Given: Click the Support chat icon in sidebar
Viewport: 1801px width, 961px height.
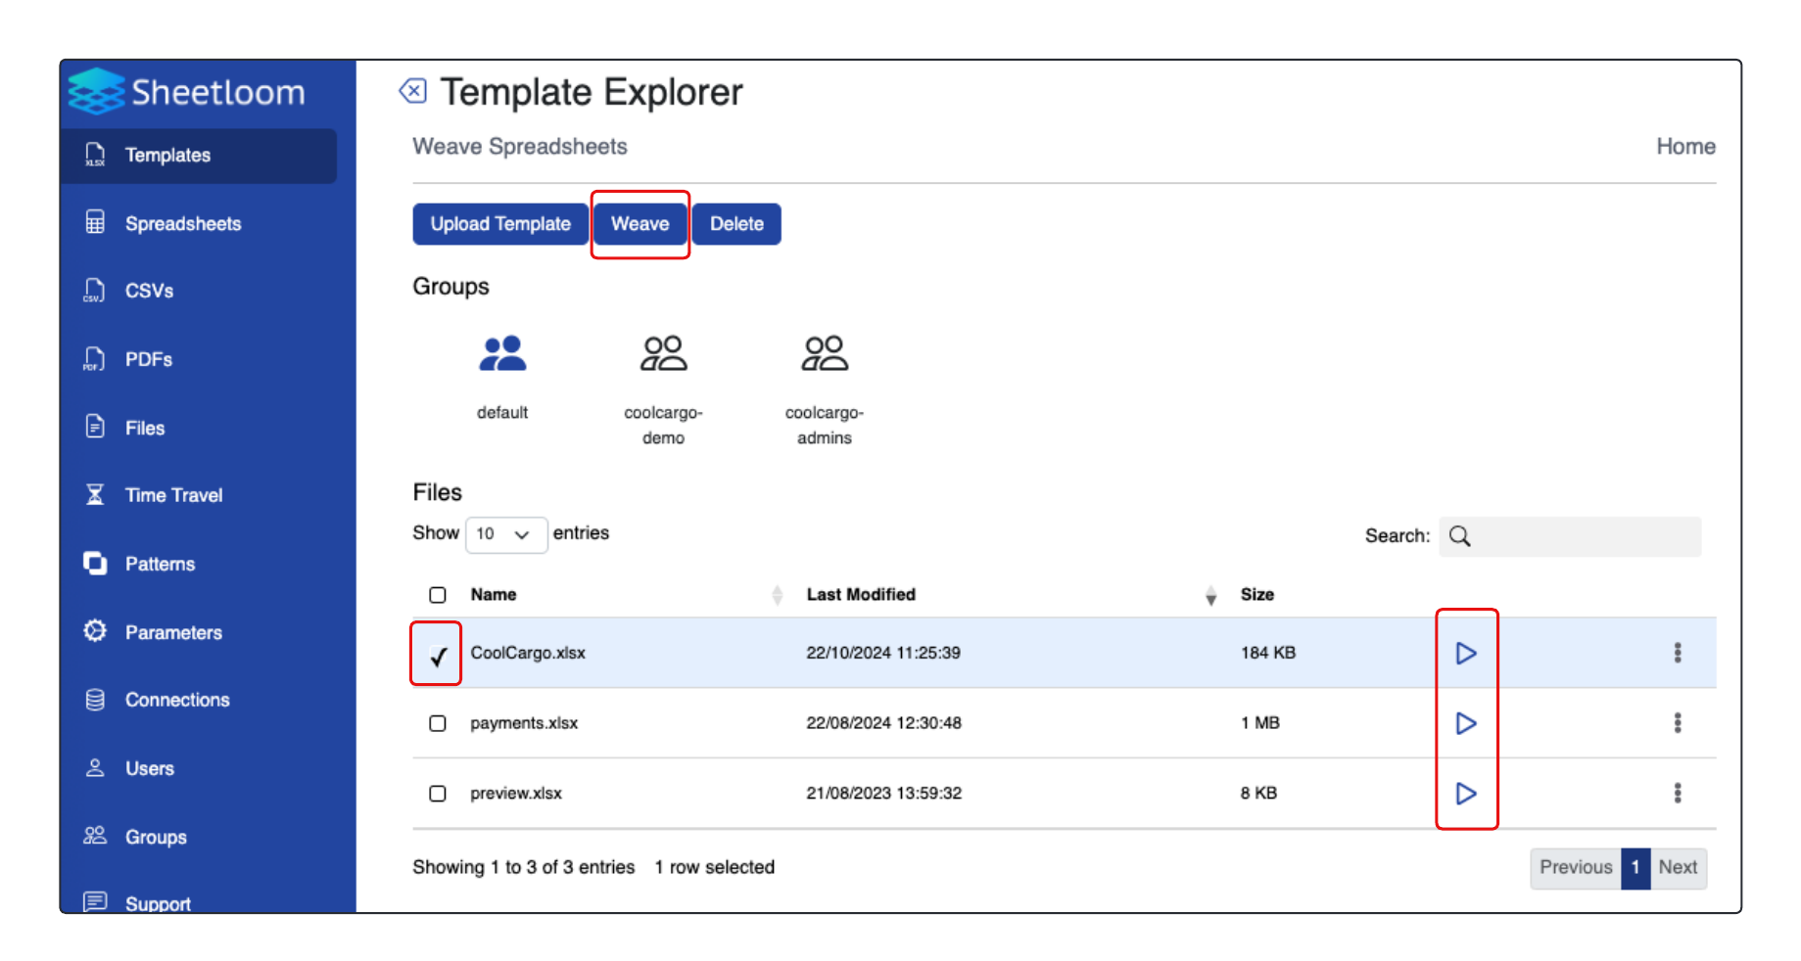Looking at the screenshot, I should click(95, 901).
